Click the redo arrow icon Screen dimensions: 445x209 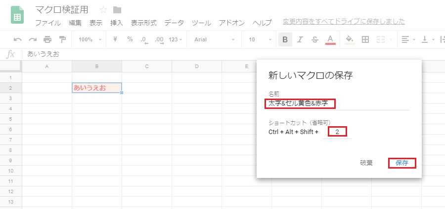[33, 39]
